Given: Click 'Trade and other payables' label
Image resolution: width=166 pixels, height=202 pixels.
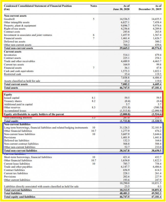Looking at the screenshot, I should pos(18,167).
